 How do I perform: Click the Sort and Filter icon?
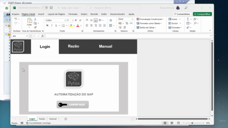click(x=195, y=19)
